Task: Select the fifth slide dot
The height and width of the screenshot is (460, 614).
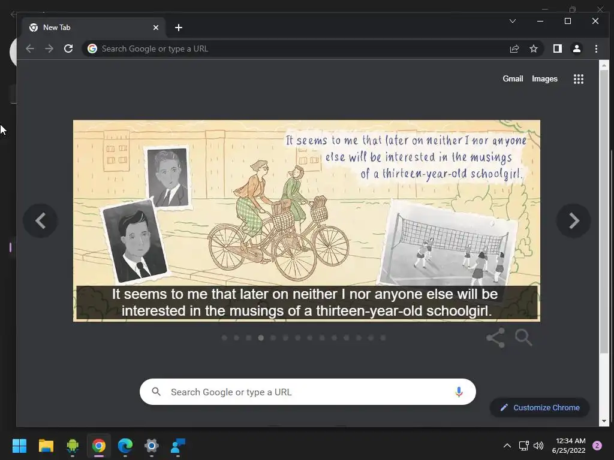Action: [273, 338]
